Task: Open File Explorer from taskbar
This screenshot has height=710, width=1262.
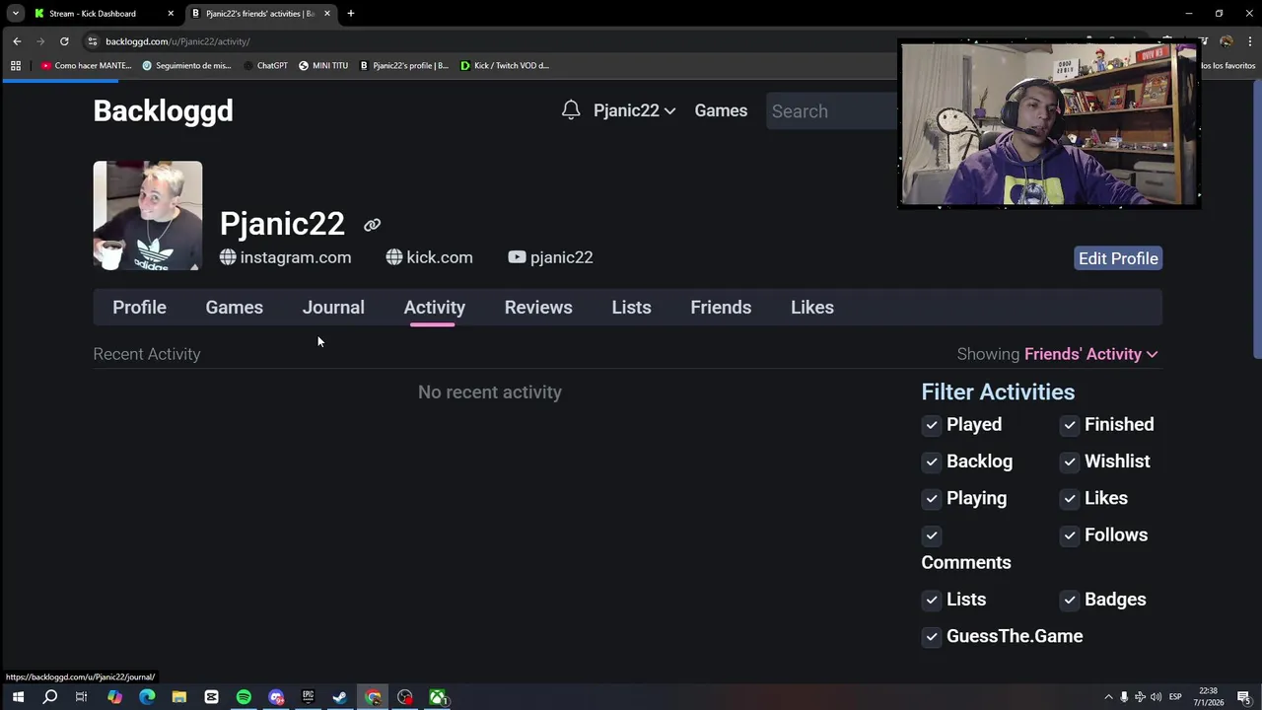Action: click(179, 697)
